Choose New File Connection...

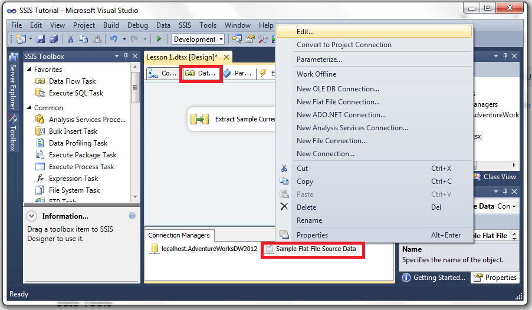(374, 141)
